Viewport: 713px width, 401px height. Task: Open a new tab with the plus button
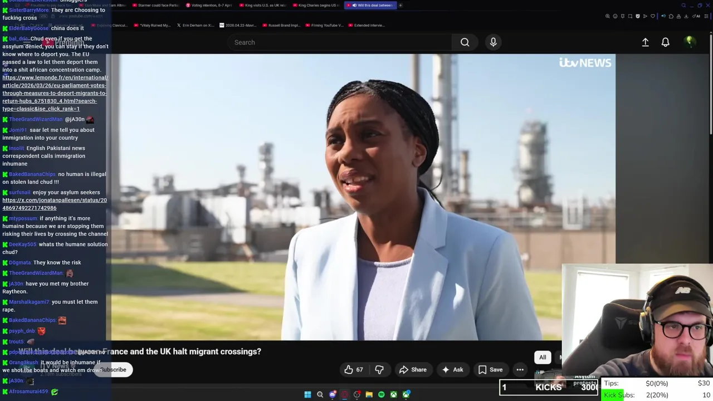(x=401, y=5)
